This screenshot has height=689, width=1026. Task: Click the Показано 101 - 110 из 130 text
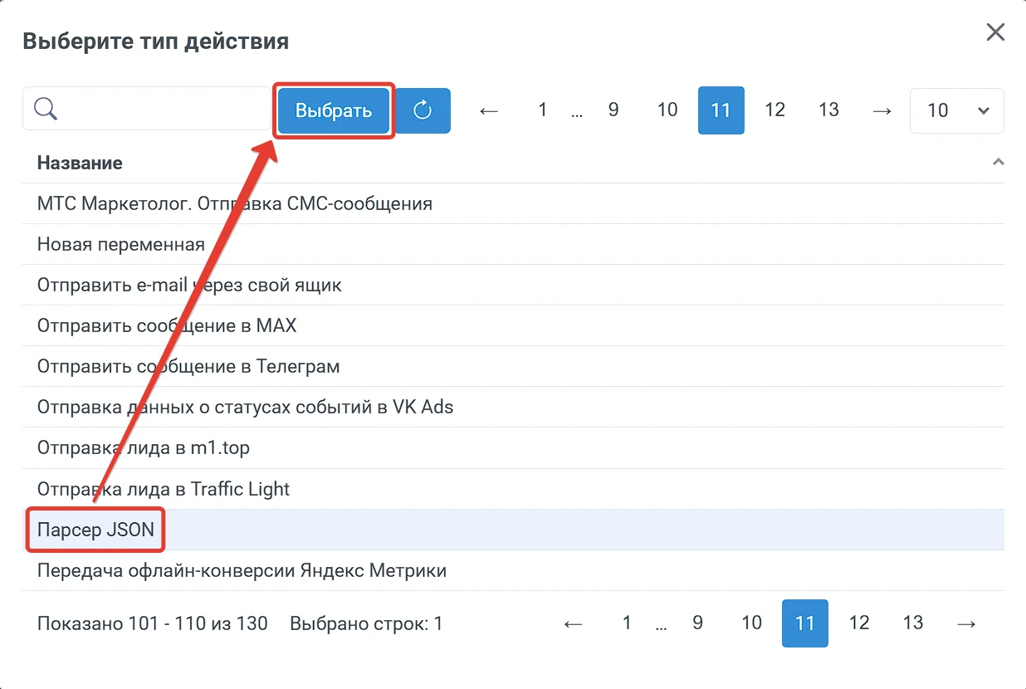[x=153, y=623]
